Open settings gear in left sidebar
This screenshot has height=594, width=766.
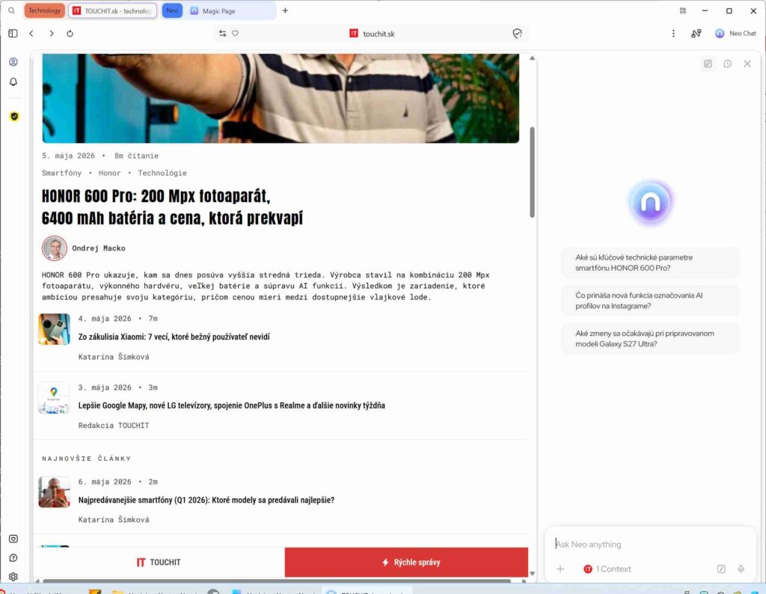click(13, 576)
